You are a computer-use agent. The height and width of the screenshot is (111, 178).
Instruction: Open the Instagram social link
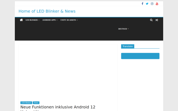point(152,4)
